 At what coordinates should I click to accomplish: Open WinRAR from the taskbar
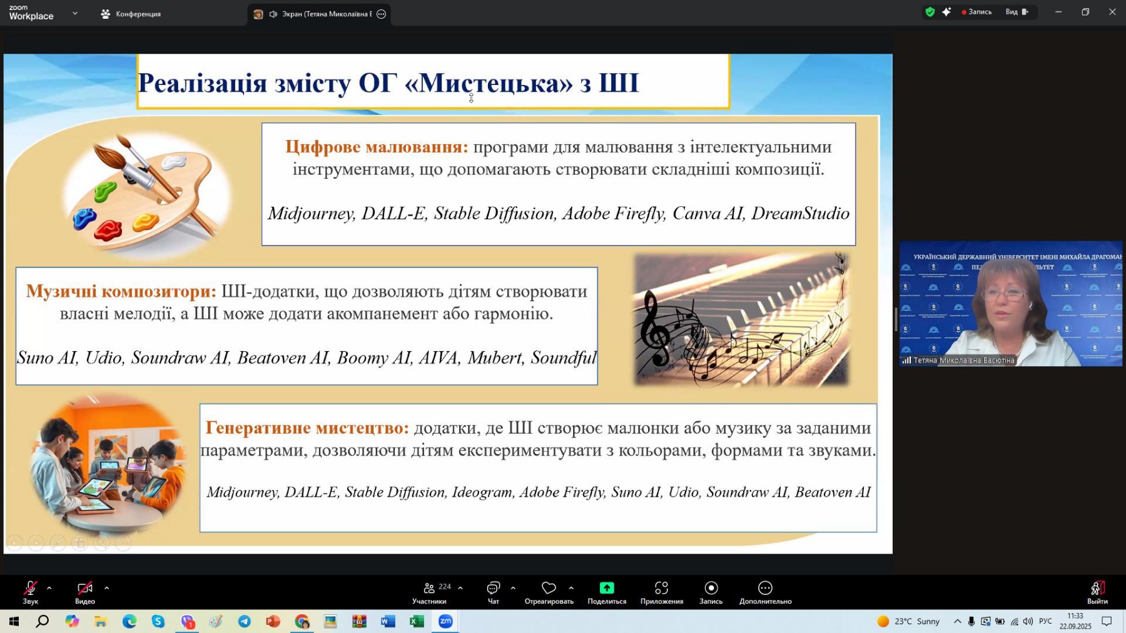coord(359,621)
